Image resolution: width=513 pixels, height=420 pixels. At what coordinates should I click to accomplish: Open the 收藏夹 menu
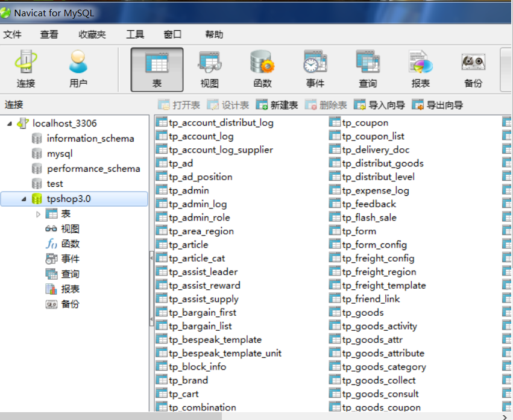coord(92,34)
